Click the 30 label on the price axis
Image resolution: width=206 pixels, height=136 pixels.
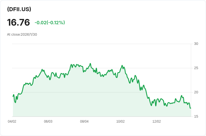click(196, 44)
